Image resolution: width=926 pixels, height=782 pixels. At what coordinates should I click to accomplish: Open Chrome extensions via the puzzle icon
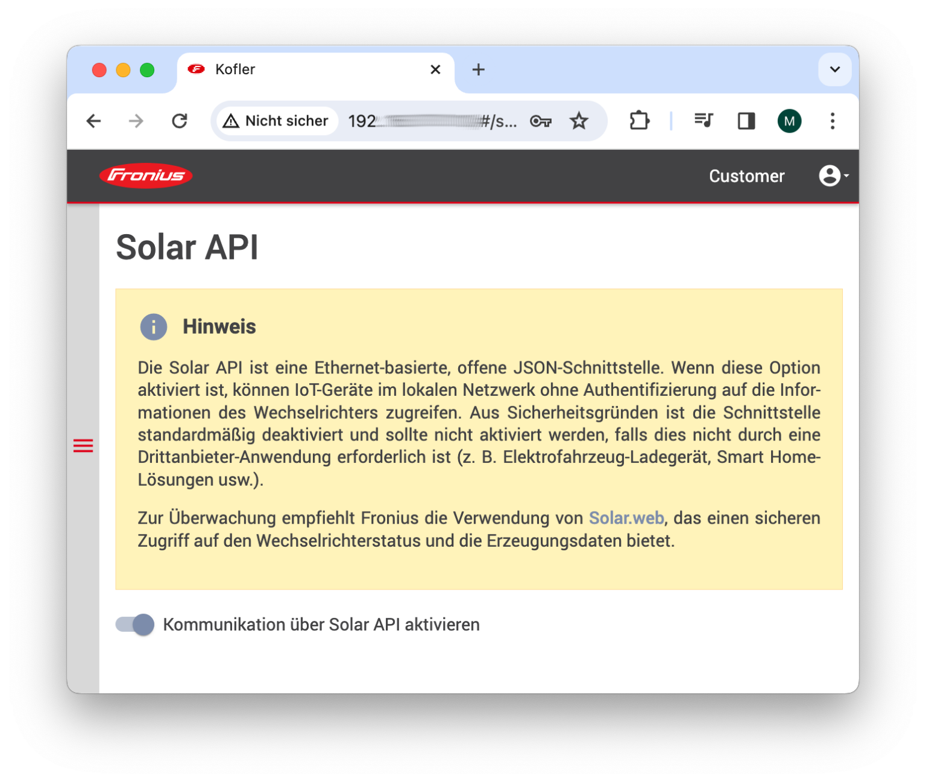(639, 121)
